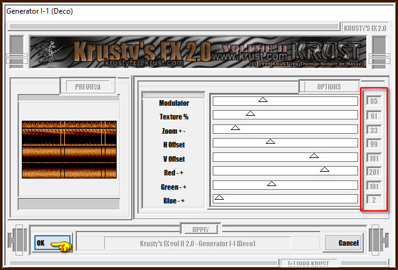The image size is (398, 270).
Task: Select the Blue value field showing 2
Action: (374, 200)
